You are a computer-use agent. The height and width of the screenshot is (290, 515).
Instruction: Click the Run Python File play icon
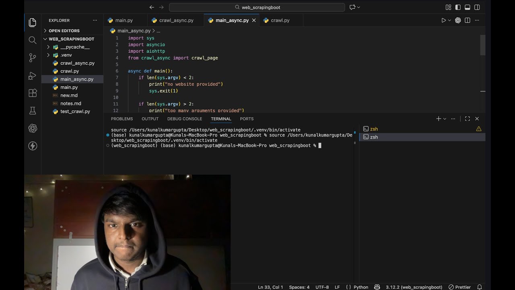click(x=443, y=20)
